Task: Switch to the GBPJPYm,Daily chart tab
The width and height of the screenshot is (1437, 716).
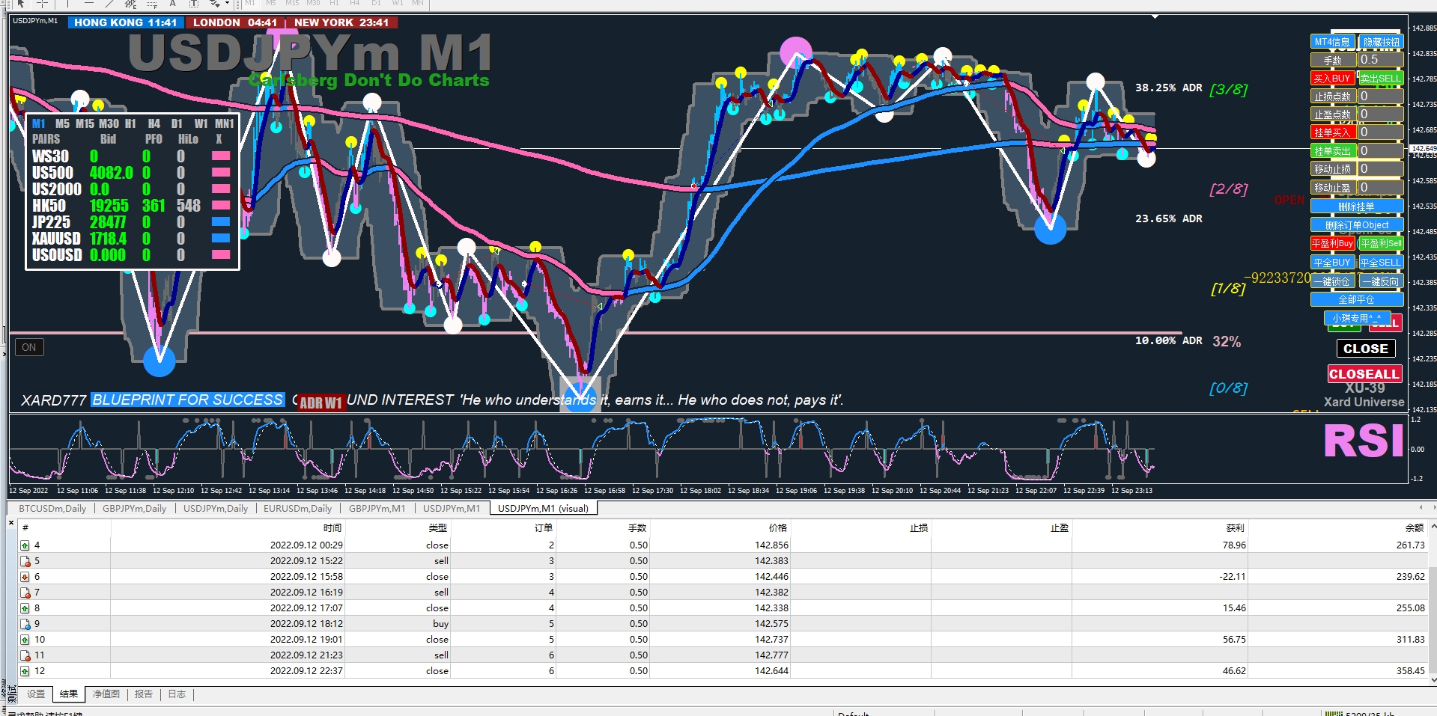Action: [135, 509]
